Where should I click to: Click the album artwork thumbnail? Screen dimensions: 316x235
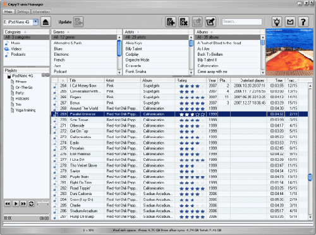tap(289, 52)
